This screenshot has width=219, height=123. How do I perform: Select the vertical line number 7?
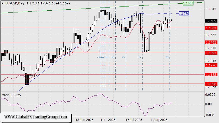[x=140, y=57]
